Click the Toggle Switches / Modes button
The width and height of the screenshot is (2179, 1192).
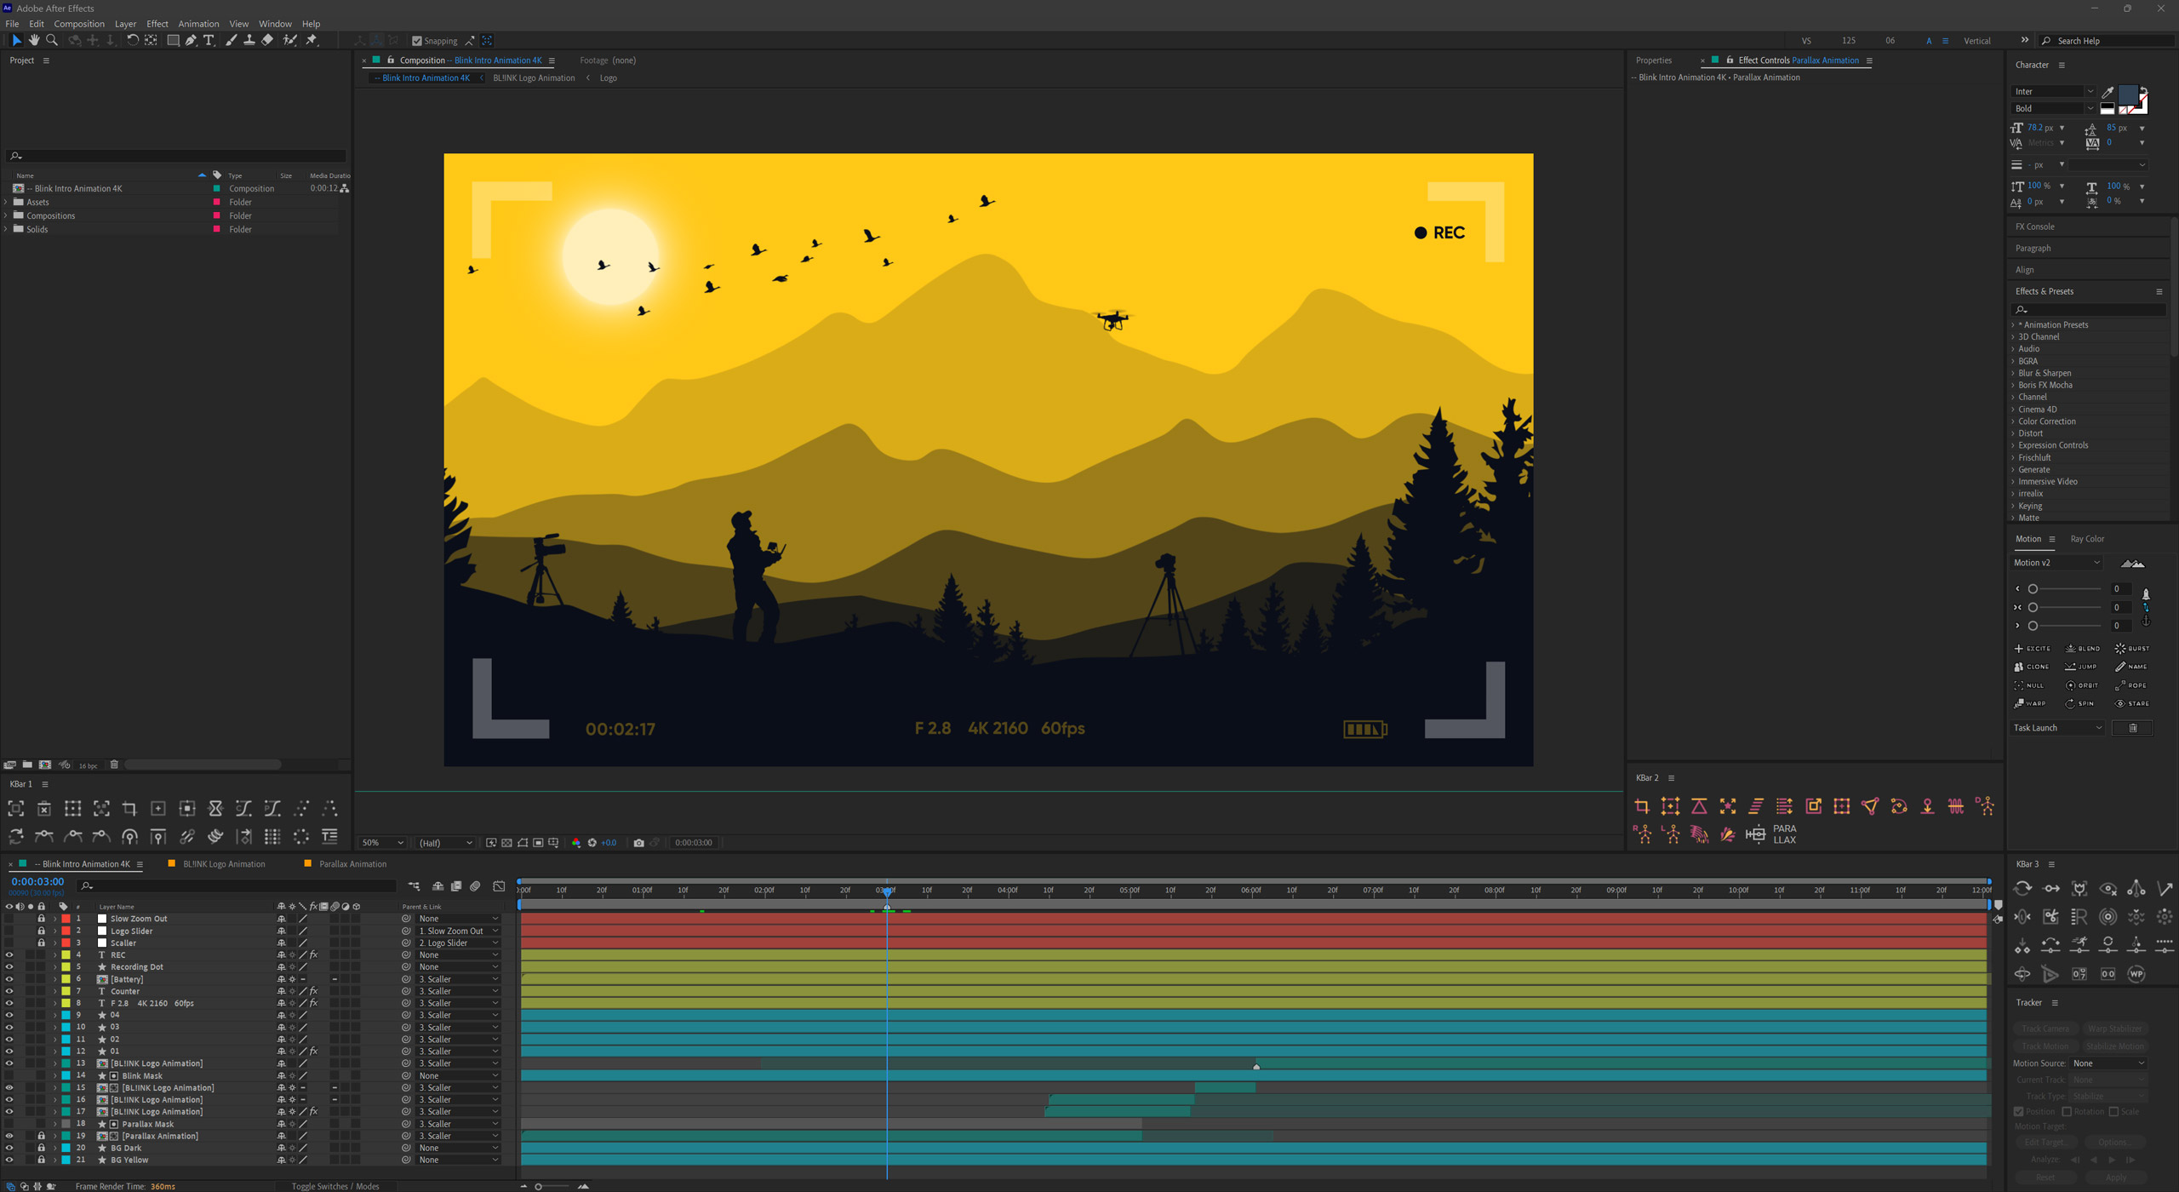coord(335,1186)
